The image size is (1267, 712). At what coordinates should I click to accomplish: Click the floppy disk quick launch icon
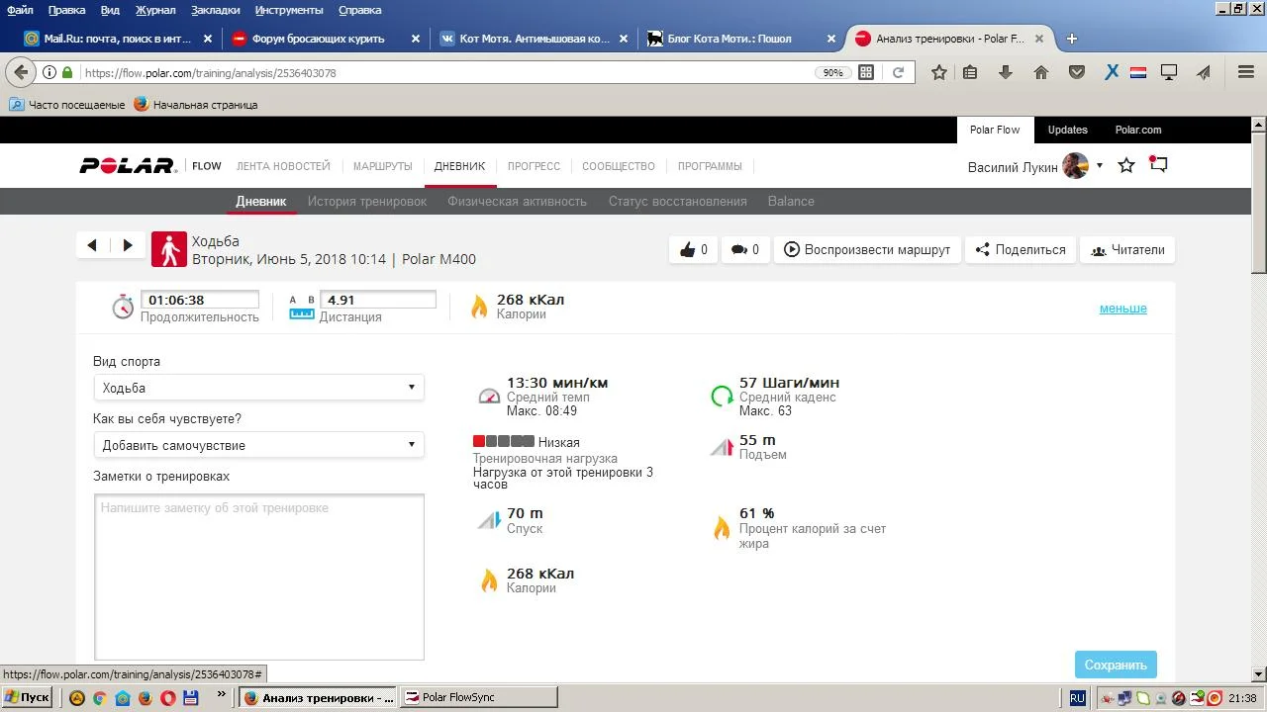191,697
